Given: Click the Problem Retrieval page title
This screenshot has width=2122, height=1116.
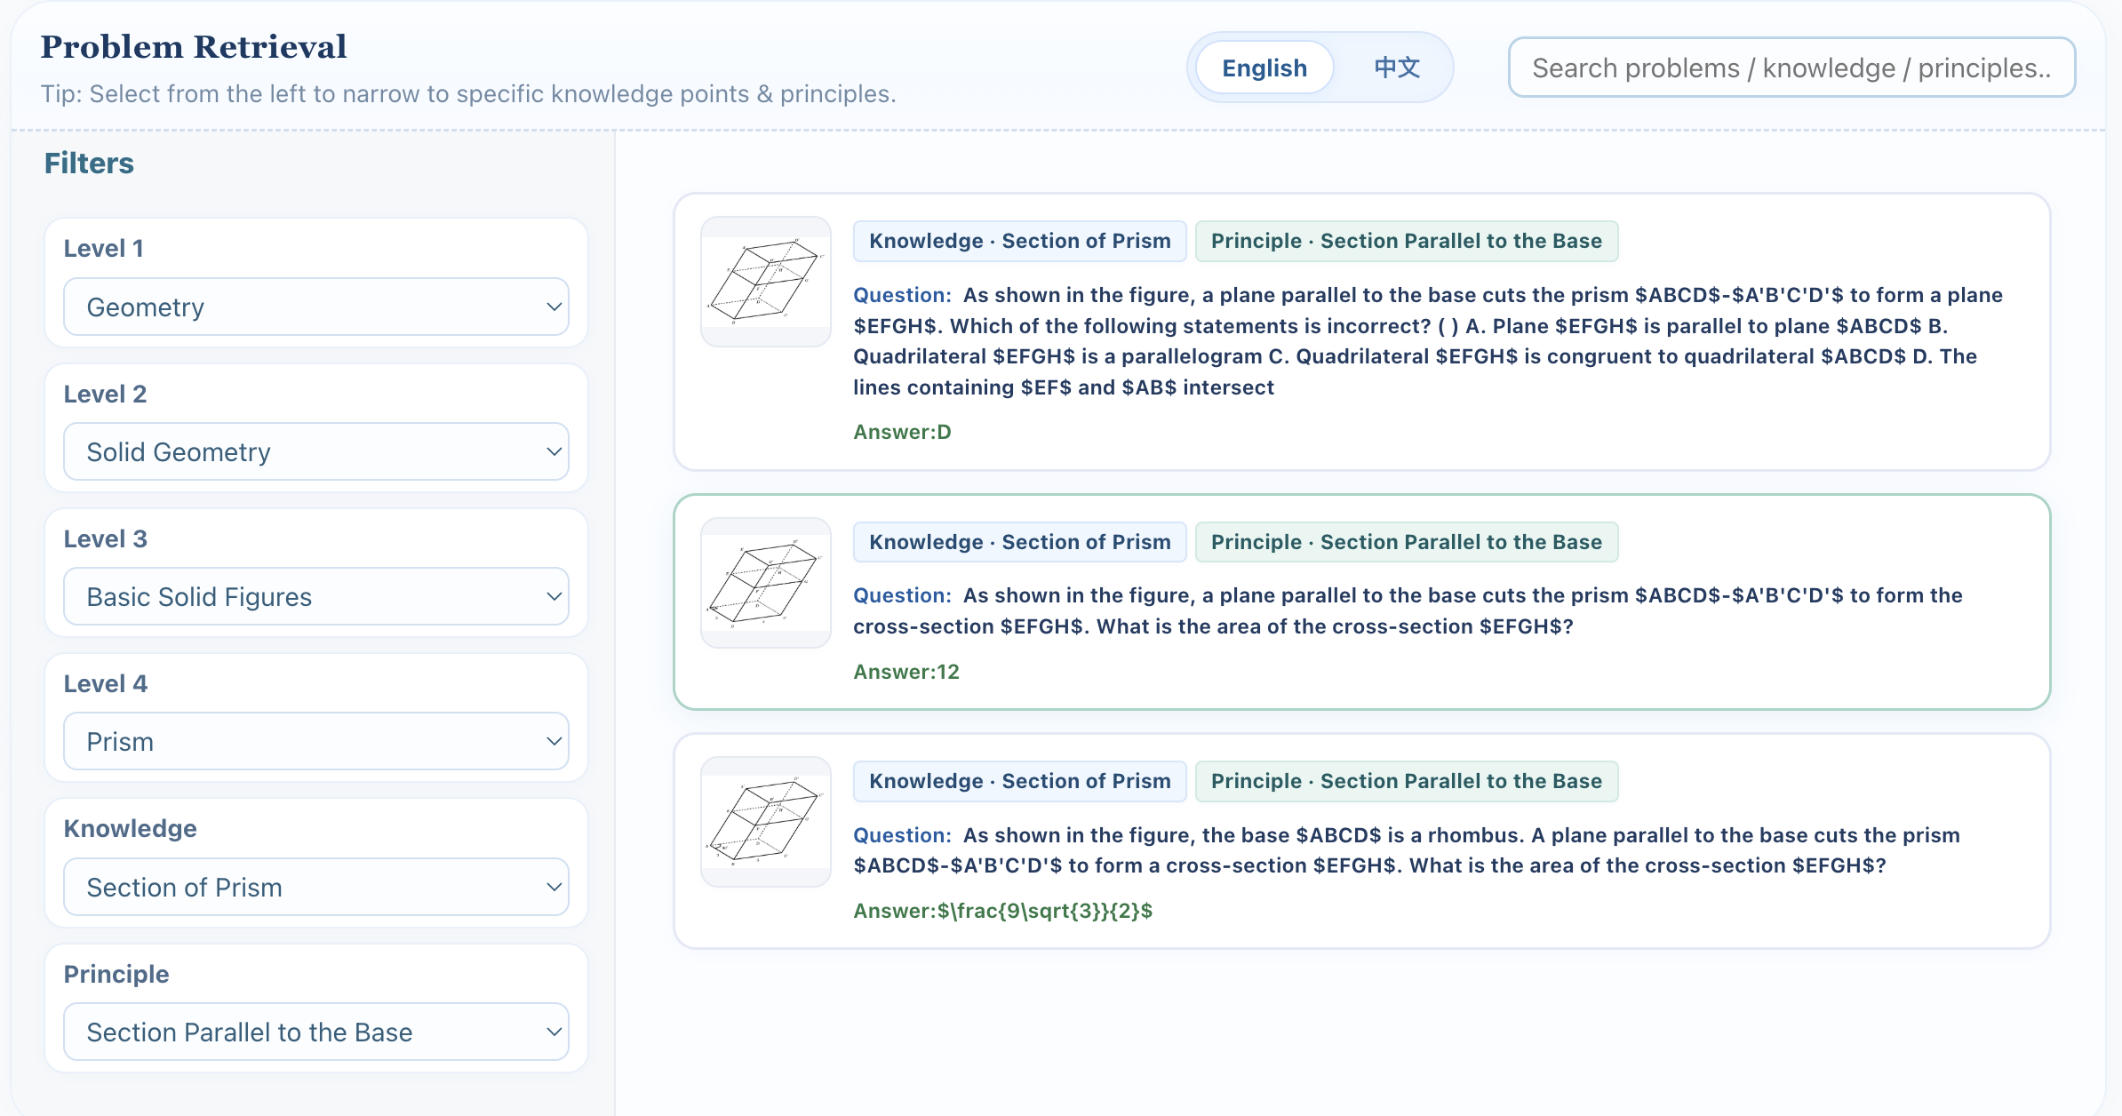Looking at the screenshot, I should click(194, 47).
